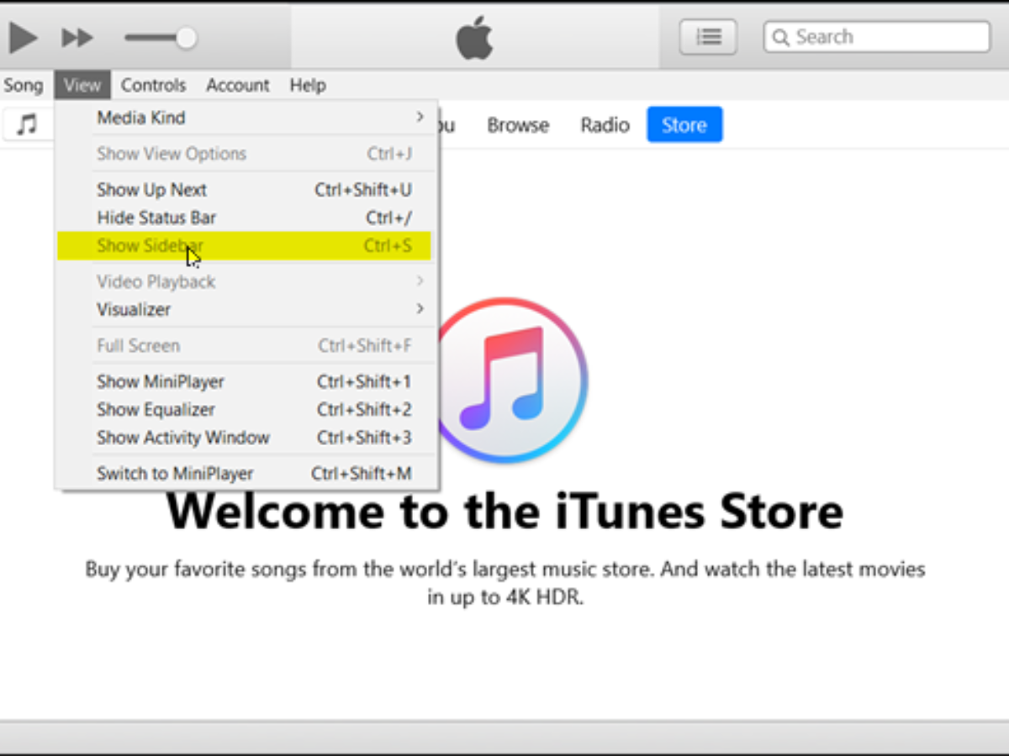1009x756 pixels.
Task: Expand the Media Kind submenu
Action: pyautogui.click(x=246, y=118)
